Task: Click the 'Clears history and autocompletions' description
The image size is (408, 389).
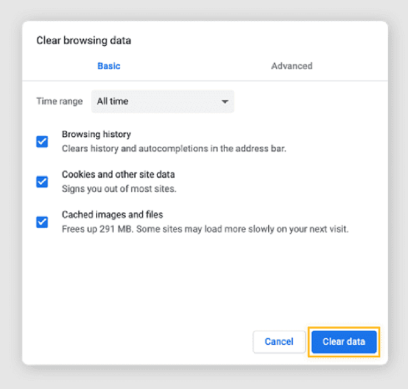Action: 174,148
